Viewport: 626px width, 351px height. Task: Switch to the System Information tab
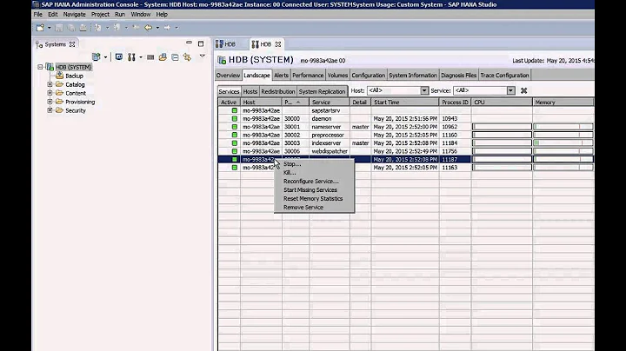413,76
